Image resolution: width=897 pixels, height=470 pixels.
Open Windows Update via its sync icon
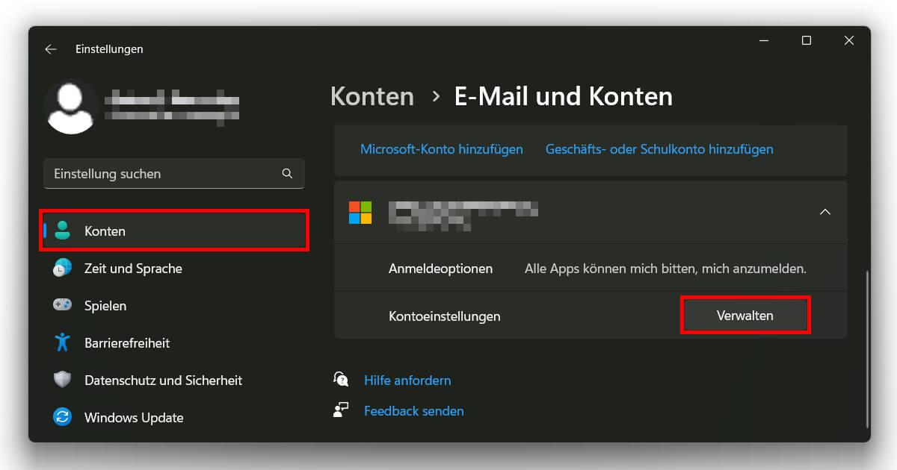pos(63,417)
